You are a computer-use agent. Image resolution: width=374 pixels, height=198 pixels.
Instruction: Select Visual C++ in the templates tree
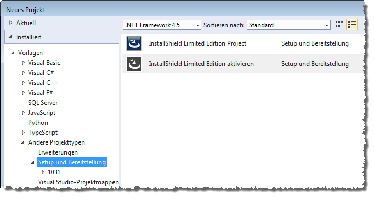click(x=43, y=83)
